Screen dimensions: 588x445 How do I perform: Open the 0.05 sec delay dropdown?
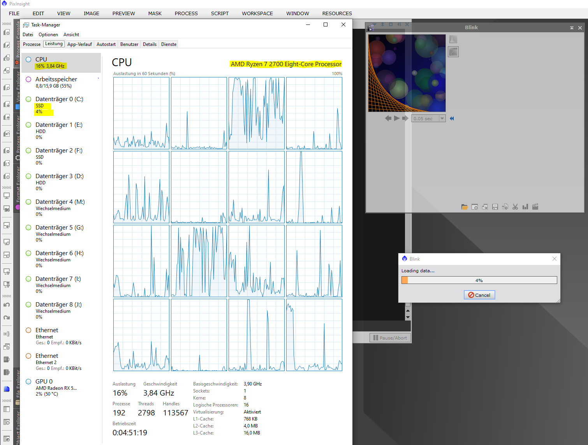(x=442, y=119)
